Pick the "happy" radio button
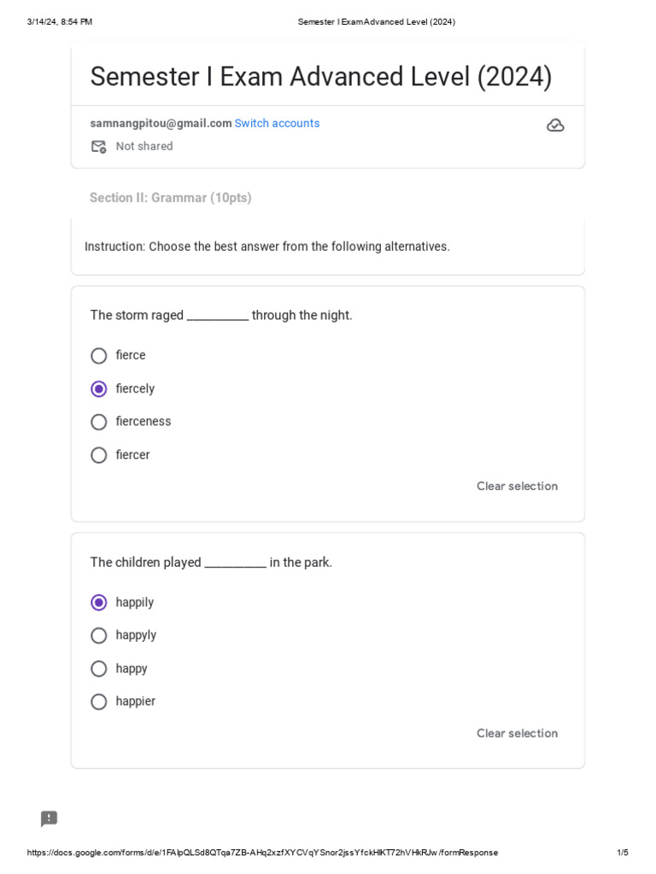656x874 pixels. coord(99,668)
